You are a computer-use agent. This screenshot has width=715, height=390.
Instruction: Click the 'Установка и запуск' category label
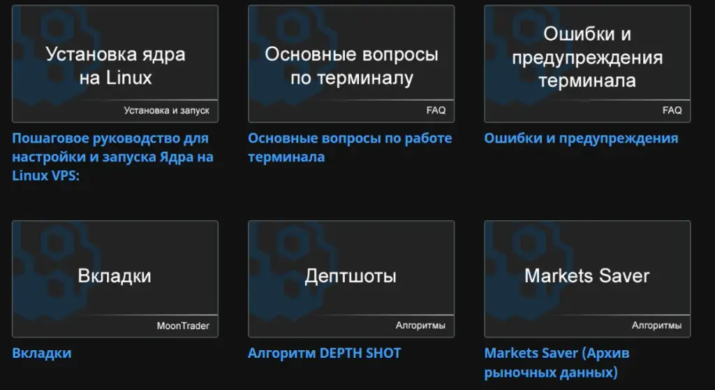click(166, 110)
